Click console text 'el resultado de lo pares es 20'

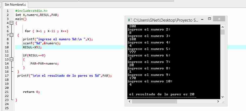tap(162, 94)
